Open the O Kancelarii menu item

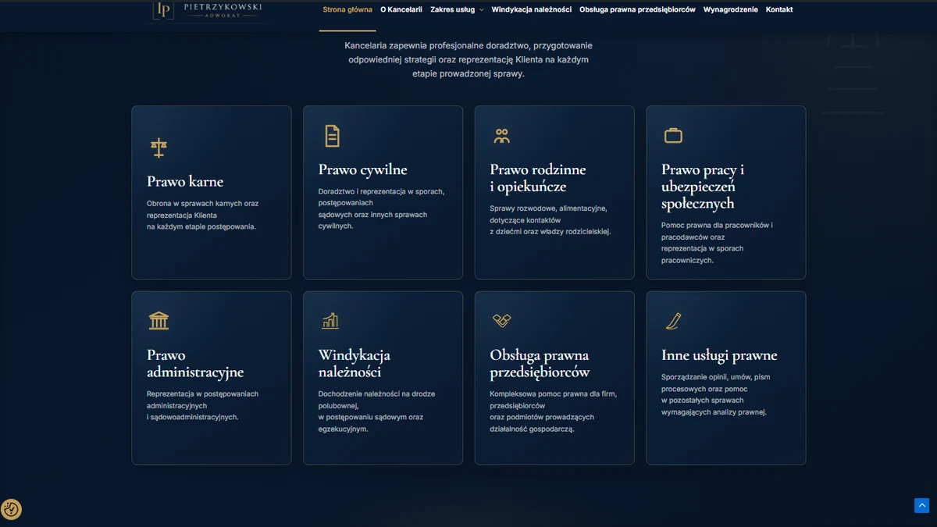(x=401, y=9)
